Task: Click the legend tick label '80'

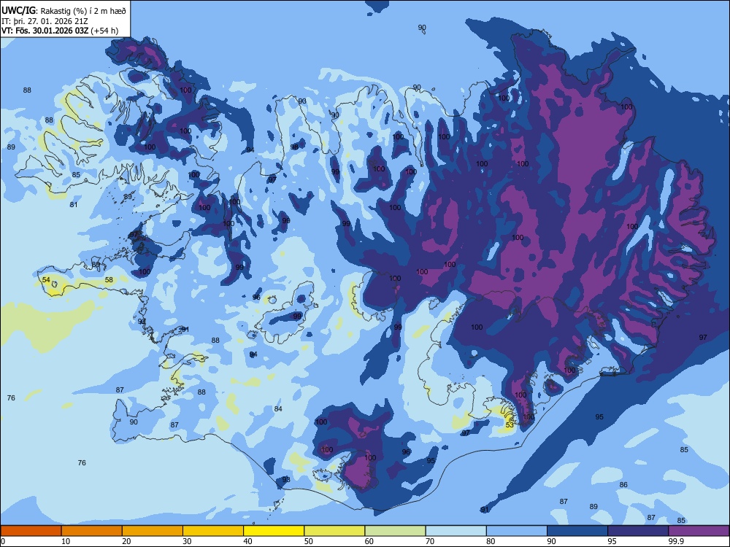Action: 491,541
